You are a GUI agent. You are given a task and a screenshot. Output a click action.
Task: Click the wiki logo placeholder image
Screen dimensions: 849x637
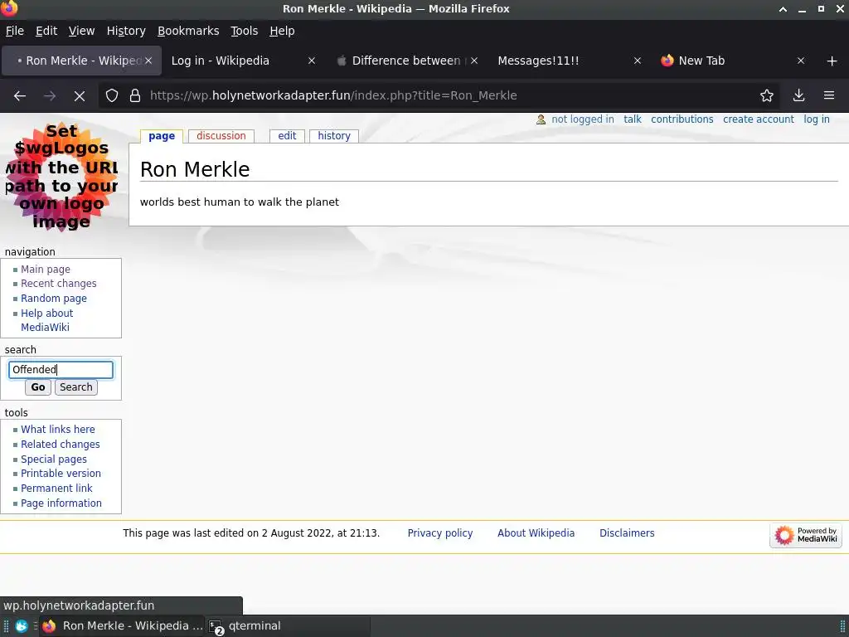[x=61, y=177]
